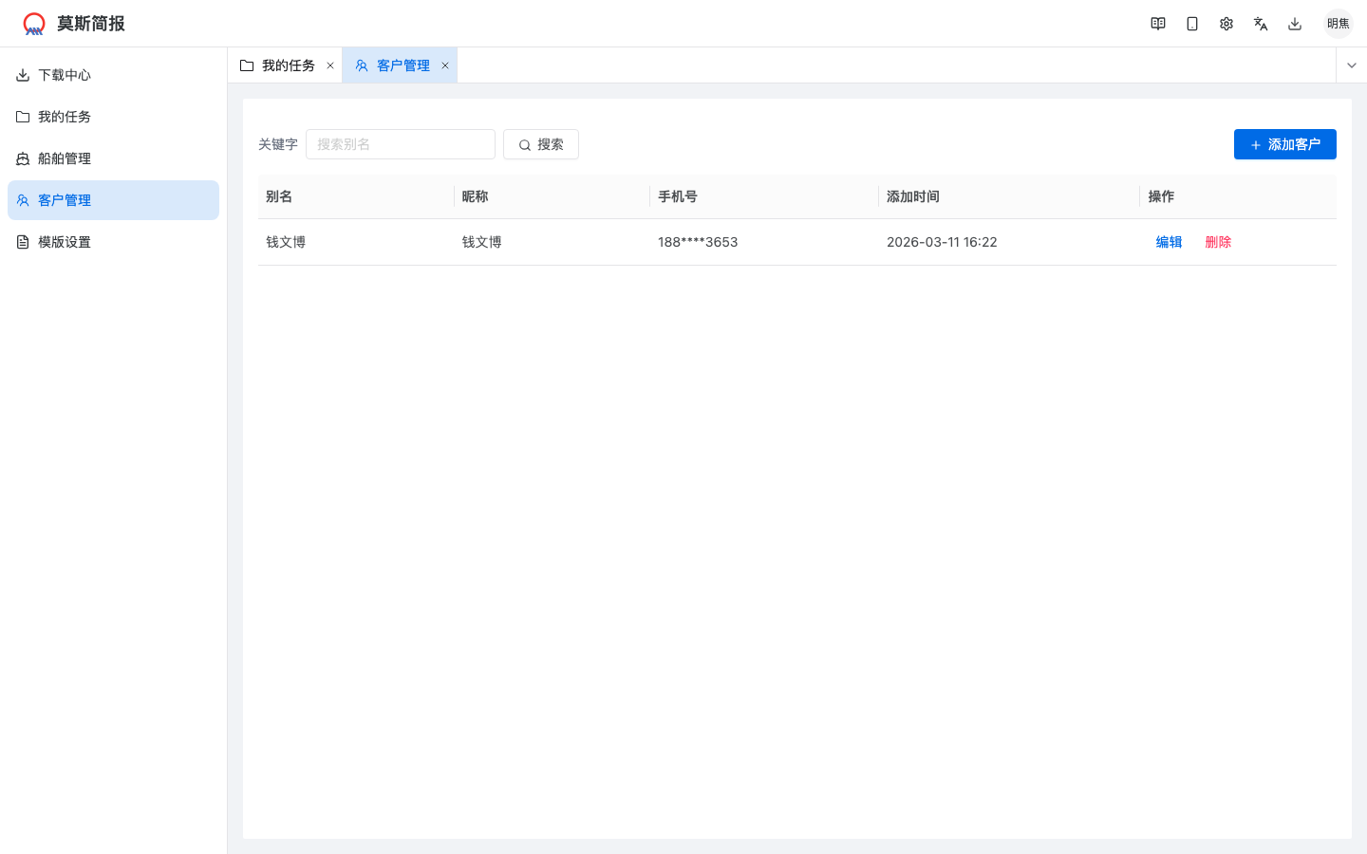Click the 明焦 user avatar

tap(1339, 23)
